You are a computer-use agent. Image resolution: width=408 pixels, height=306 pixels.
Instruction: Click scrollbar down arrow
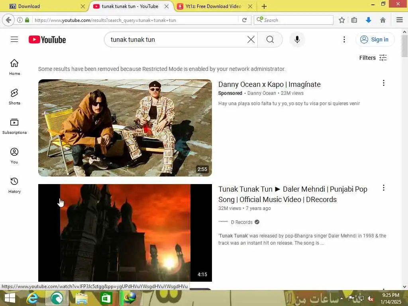[x=404, y=287]
